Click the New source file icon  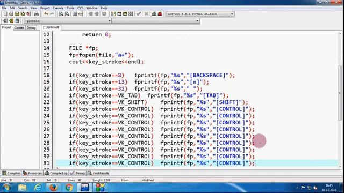pos(5,14)
